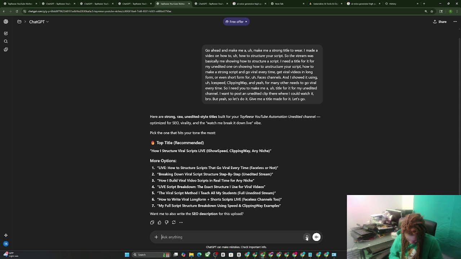
Task: Open more actions under the response
Action: coord(181,222)
